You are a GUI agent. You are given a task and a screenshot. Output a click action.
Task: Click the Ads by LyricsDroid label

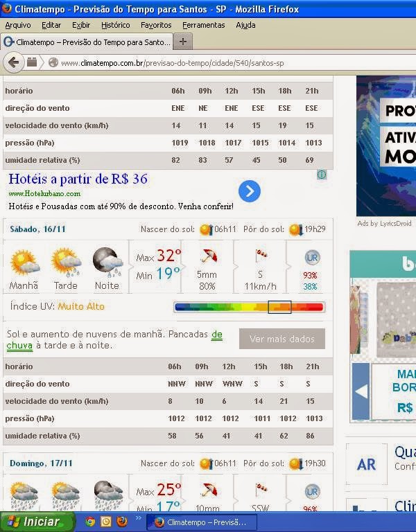[x=384, y=224]
